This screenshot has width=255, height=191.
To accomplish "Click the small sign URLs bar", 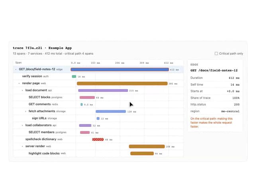I will (98, 119).
